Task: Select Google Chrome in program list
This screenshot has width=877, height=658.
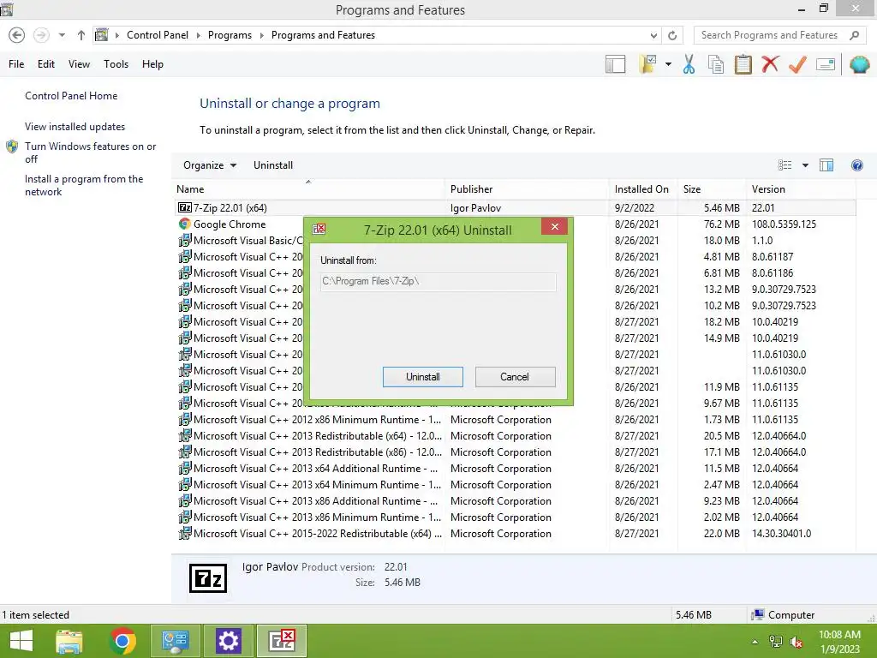Action: (230, 224)
